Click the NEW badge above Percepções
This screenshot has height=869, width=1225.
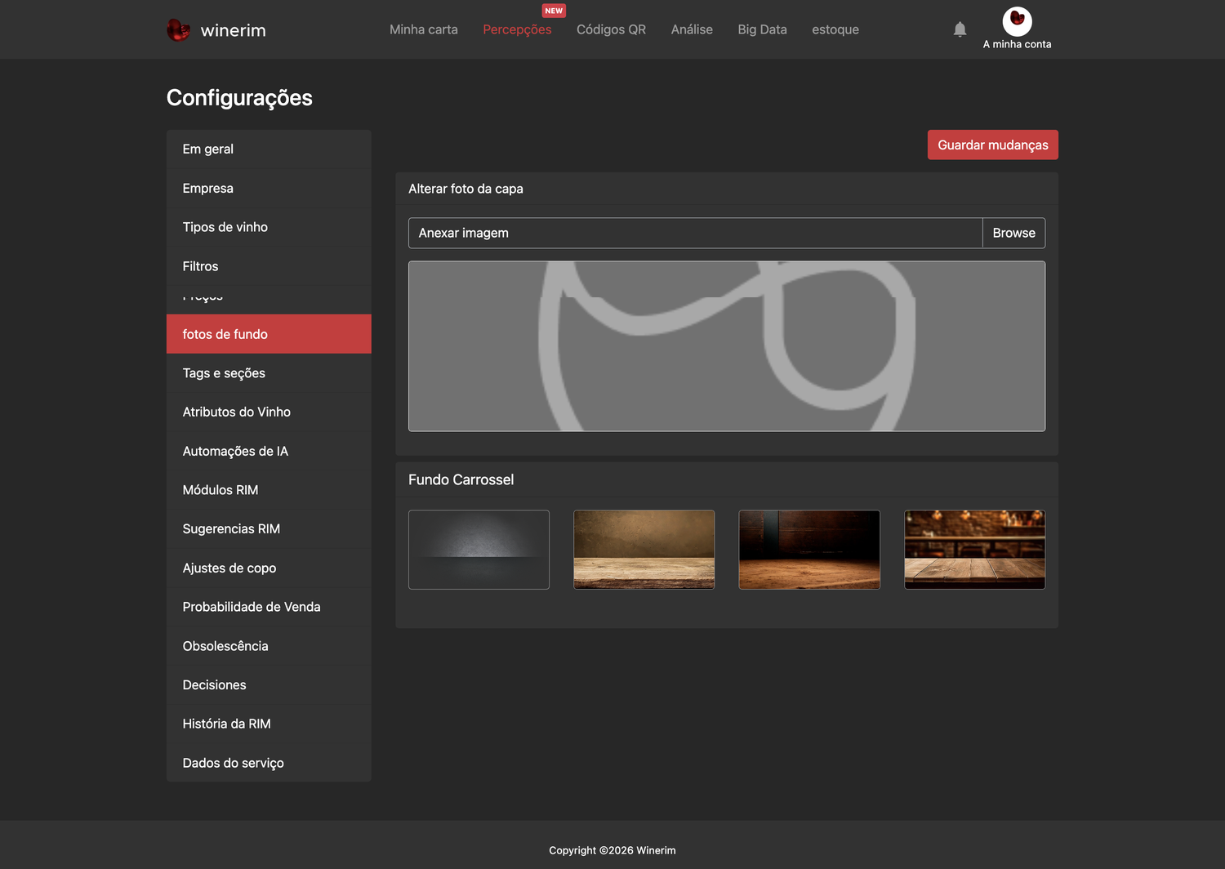(x=554, y=11)
